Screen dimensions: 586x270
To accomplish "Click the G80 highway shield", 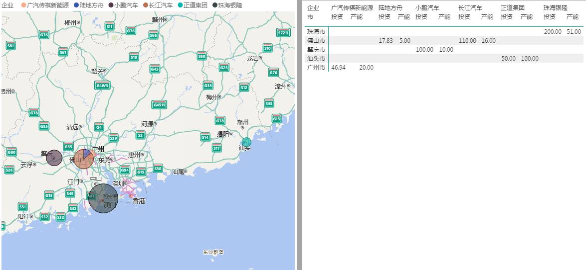I will pos(11,152).
